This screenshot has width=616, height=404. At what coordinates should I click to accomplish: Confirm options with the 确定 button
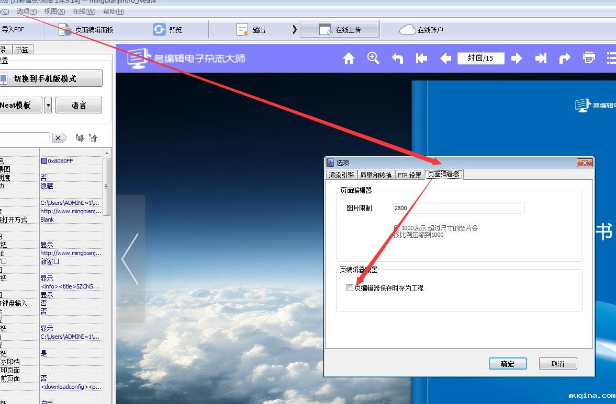click(507, 363)
